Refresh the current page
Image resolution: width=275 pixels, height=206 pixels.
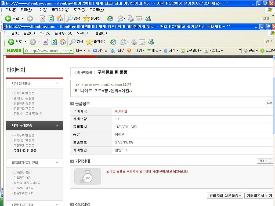click(54, 42)
